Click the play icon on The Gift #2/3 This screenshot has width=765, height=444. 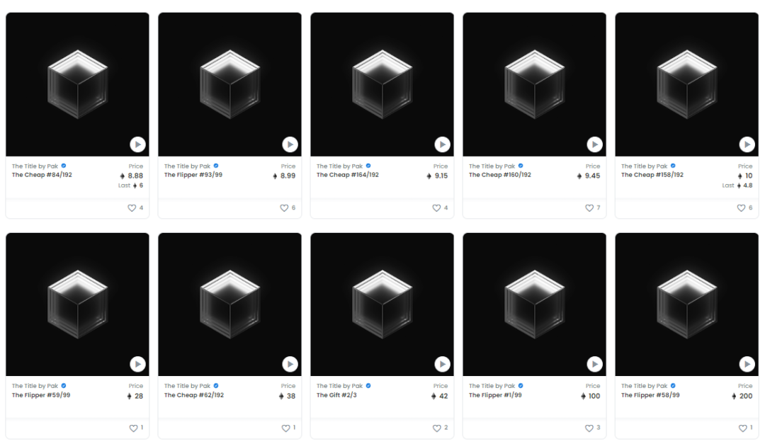pos(442,364)
